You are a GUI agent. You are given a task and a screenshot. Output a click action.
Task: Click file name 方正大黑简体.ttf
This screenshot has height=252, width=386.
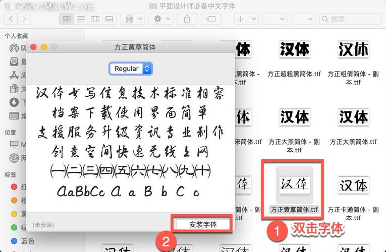(x=353, y=142)
